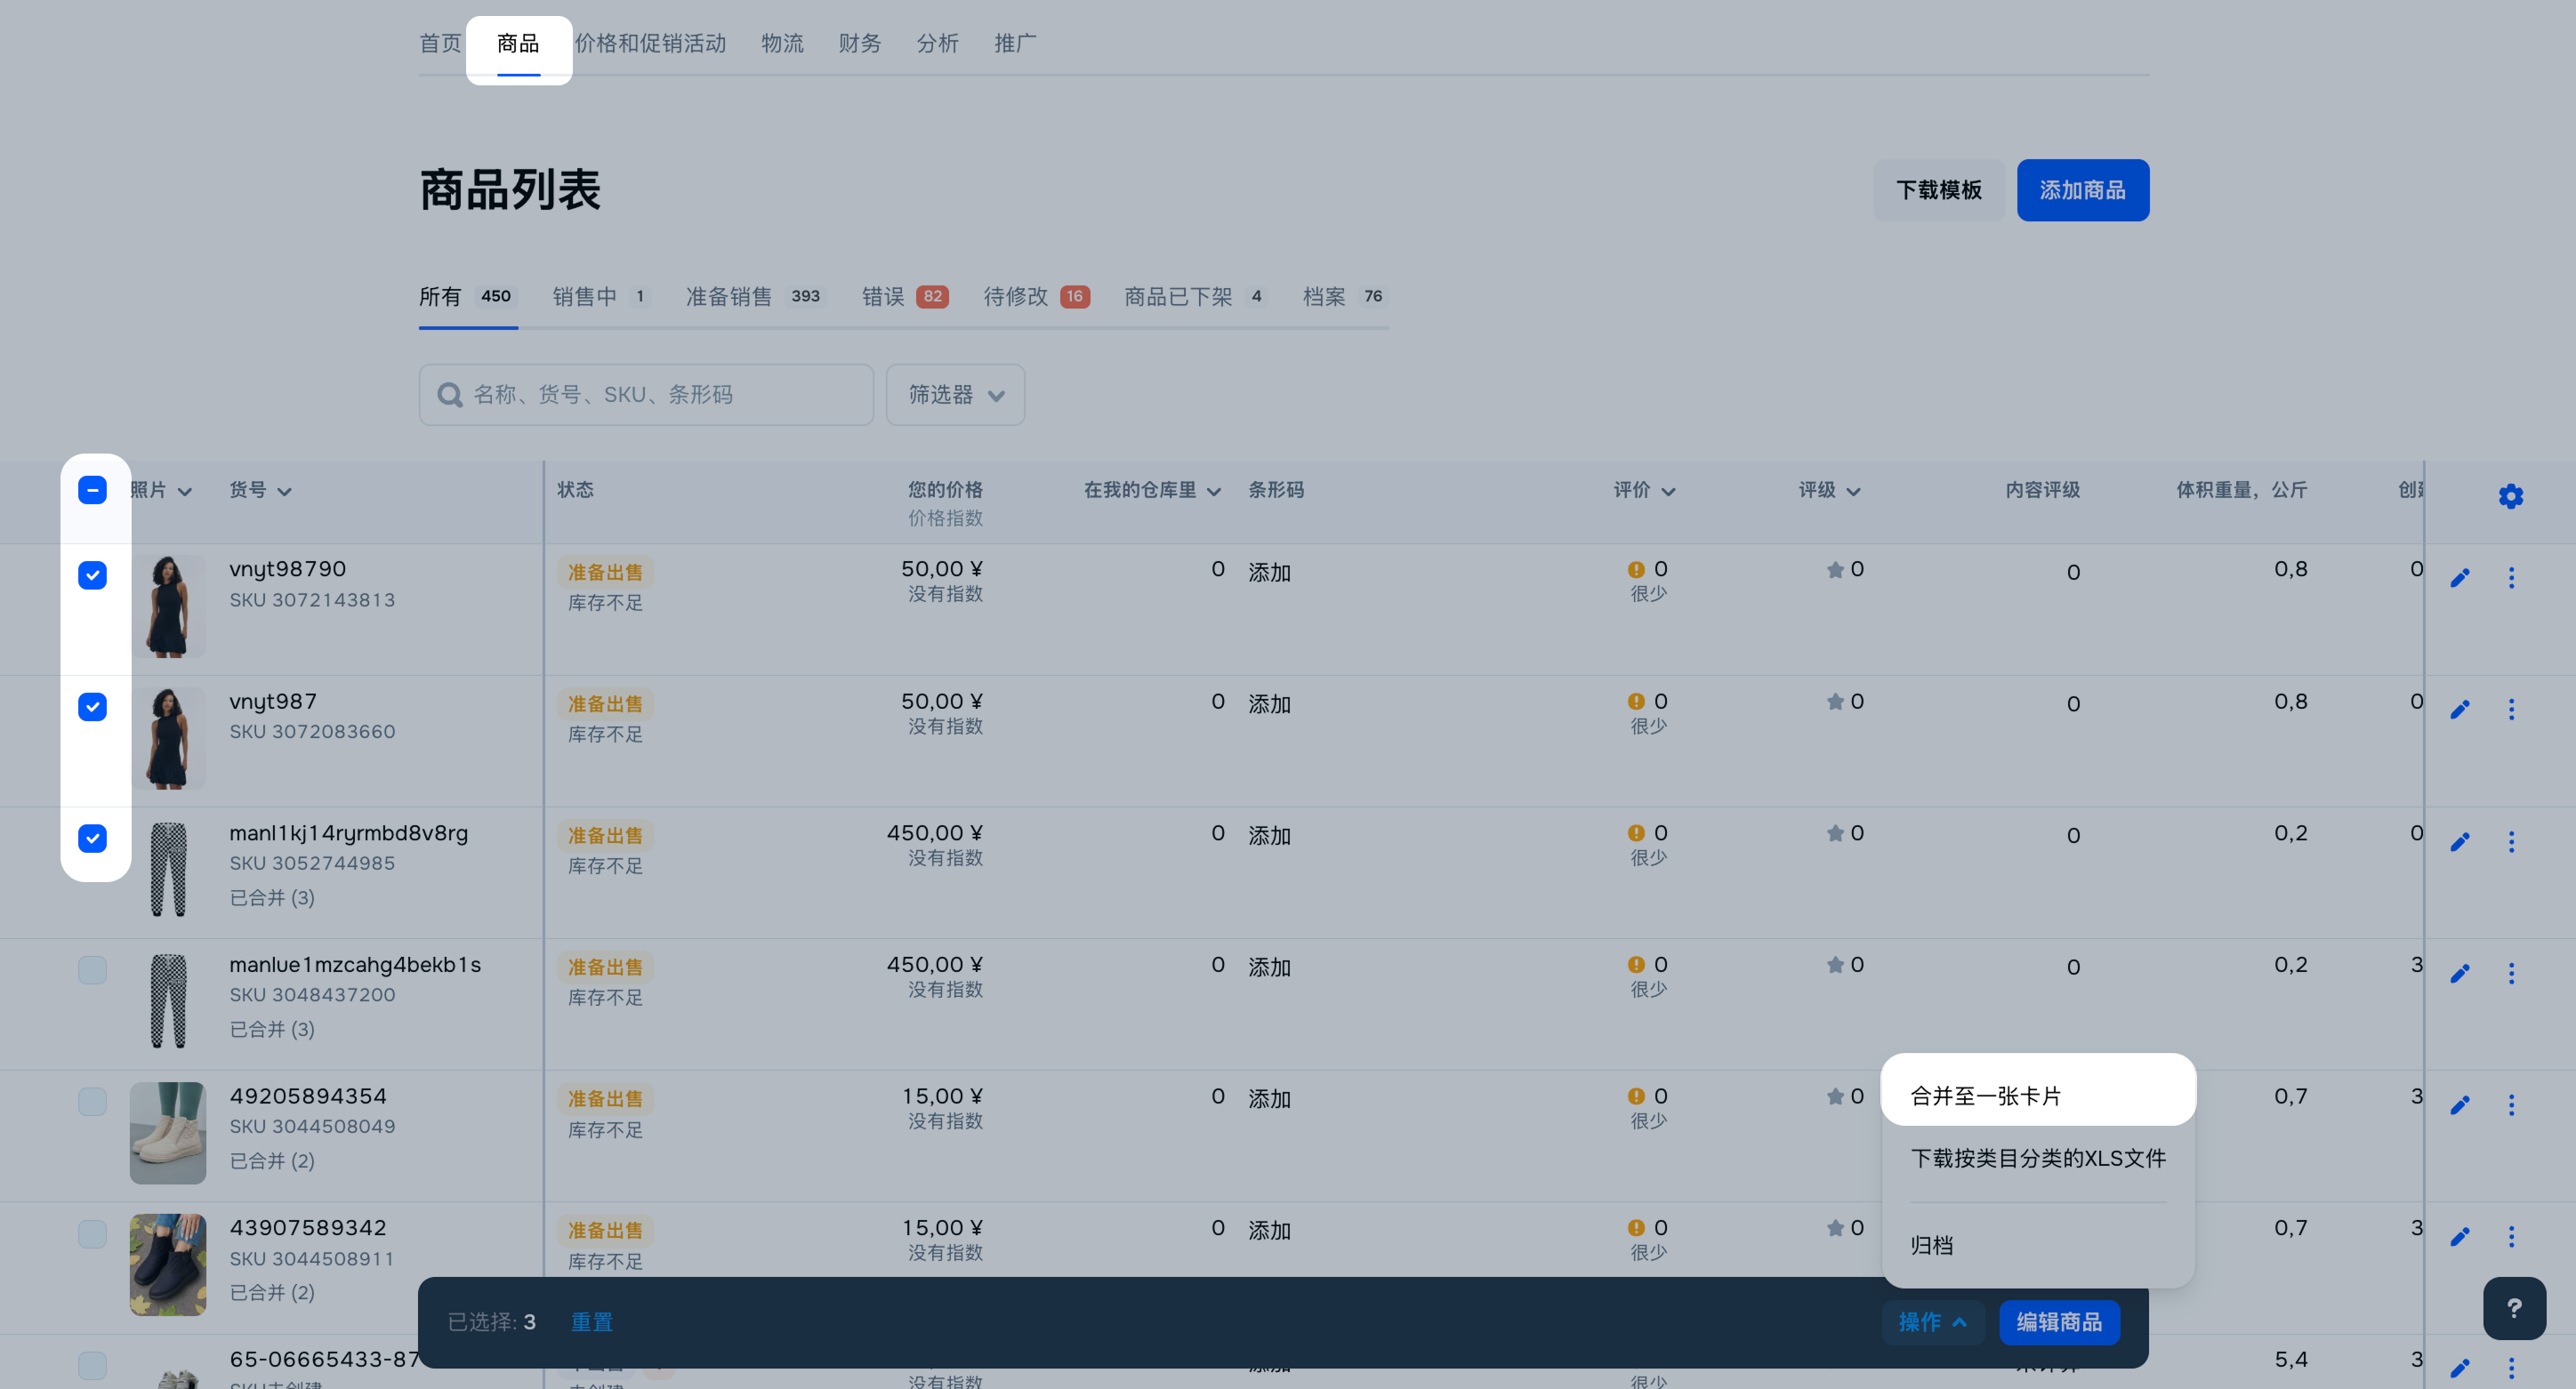Open 在我的仓库里 column sort dropdown

[1213, 491]
